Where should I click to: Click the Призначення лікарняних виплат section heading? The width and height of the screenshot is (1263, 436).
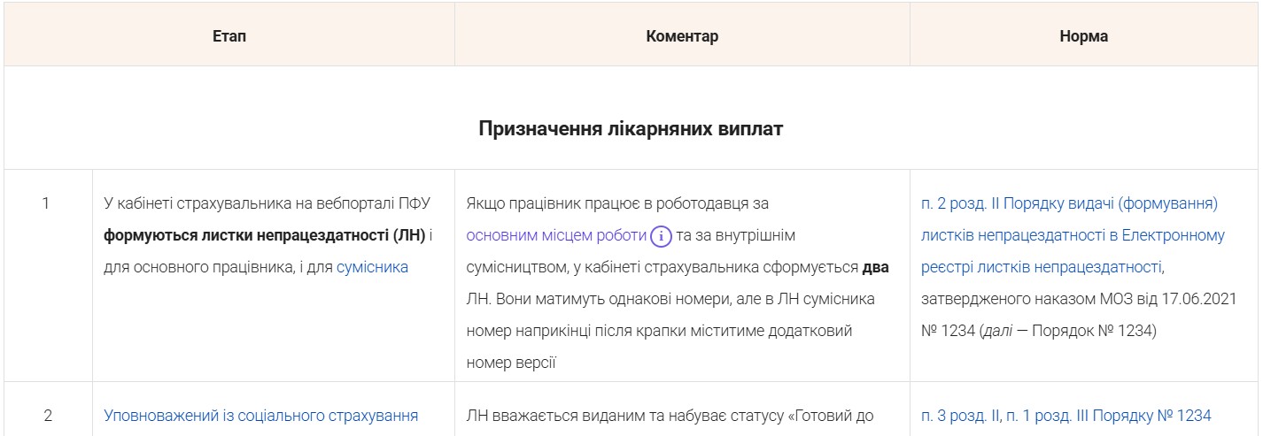click(631, 129)
